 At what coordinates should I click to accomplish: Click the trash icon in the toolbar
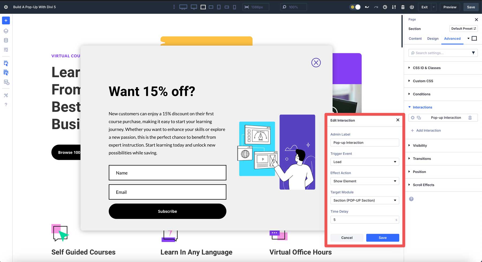(x=403, y=7)
